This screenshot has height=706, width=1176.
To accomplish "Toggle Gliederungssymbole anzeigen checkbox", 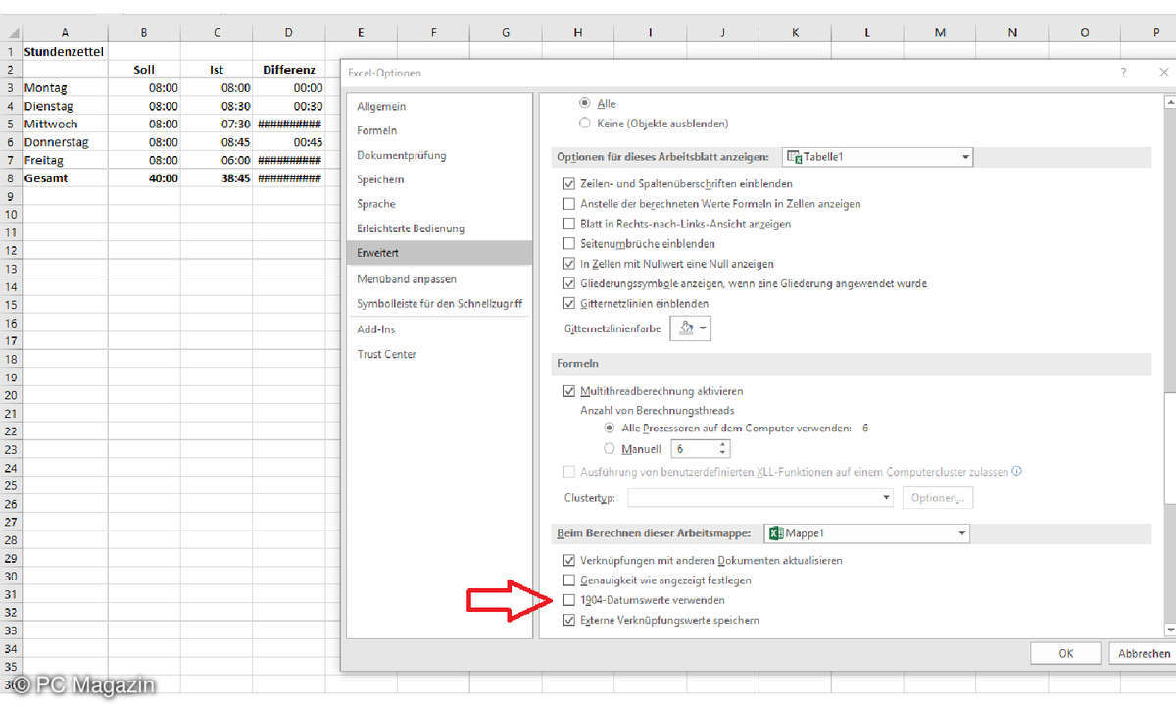I will coord(569,283).
